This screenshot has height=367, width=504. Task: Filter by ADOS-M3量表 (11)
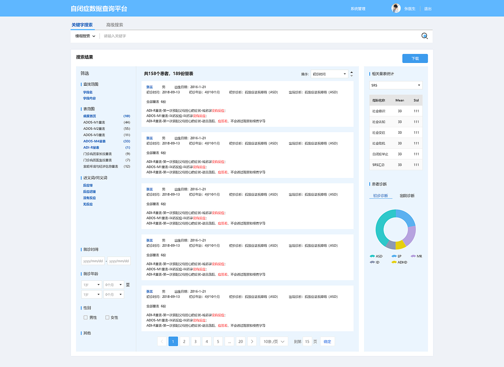(106, 135)
